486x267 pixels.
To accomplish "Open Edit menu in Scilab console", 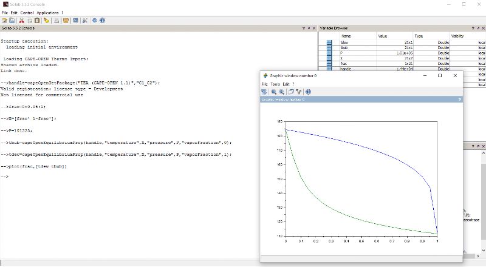I will [14, 13].
